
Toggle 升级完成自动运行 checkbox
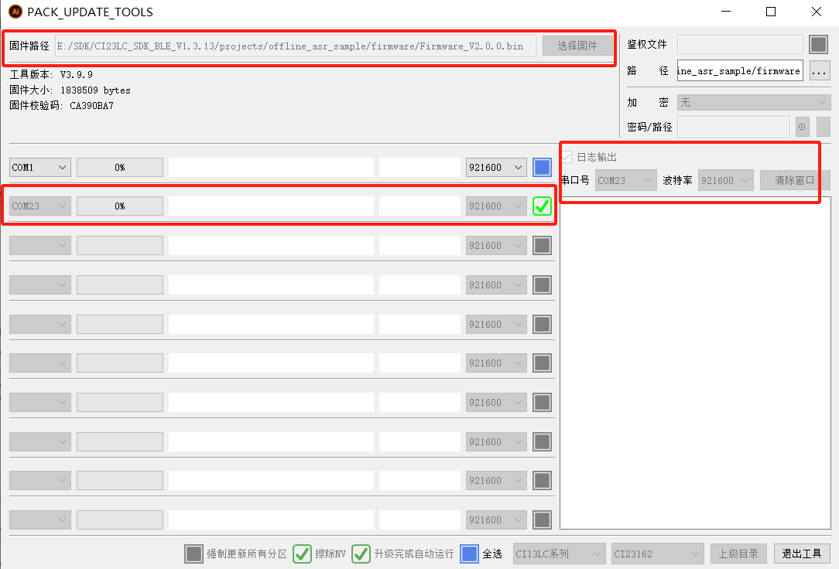[x=361, y=554]
